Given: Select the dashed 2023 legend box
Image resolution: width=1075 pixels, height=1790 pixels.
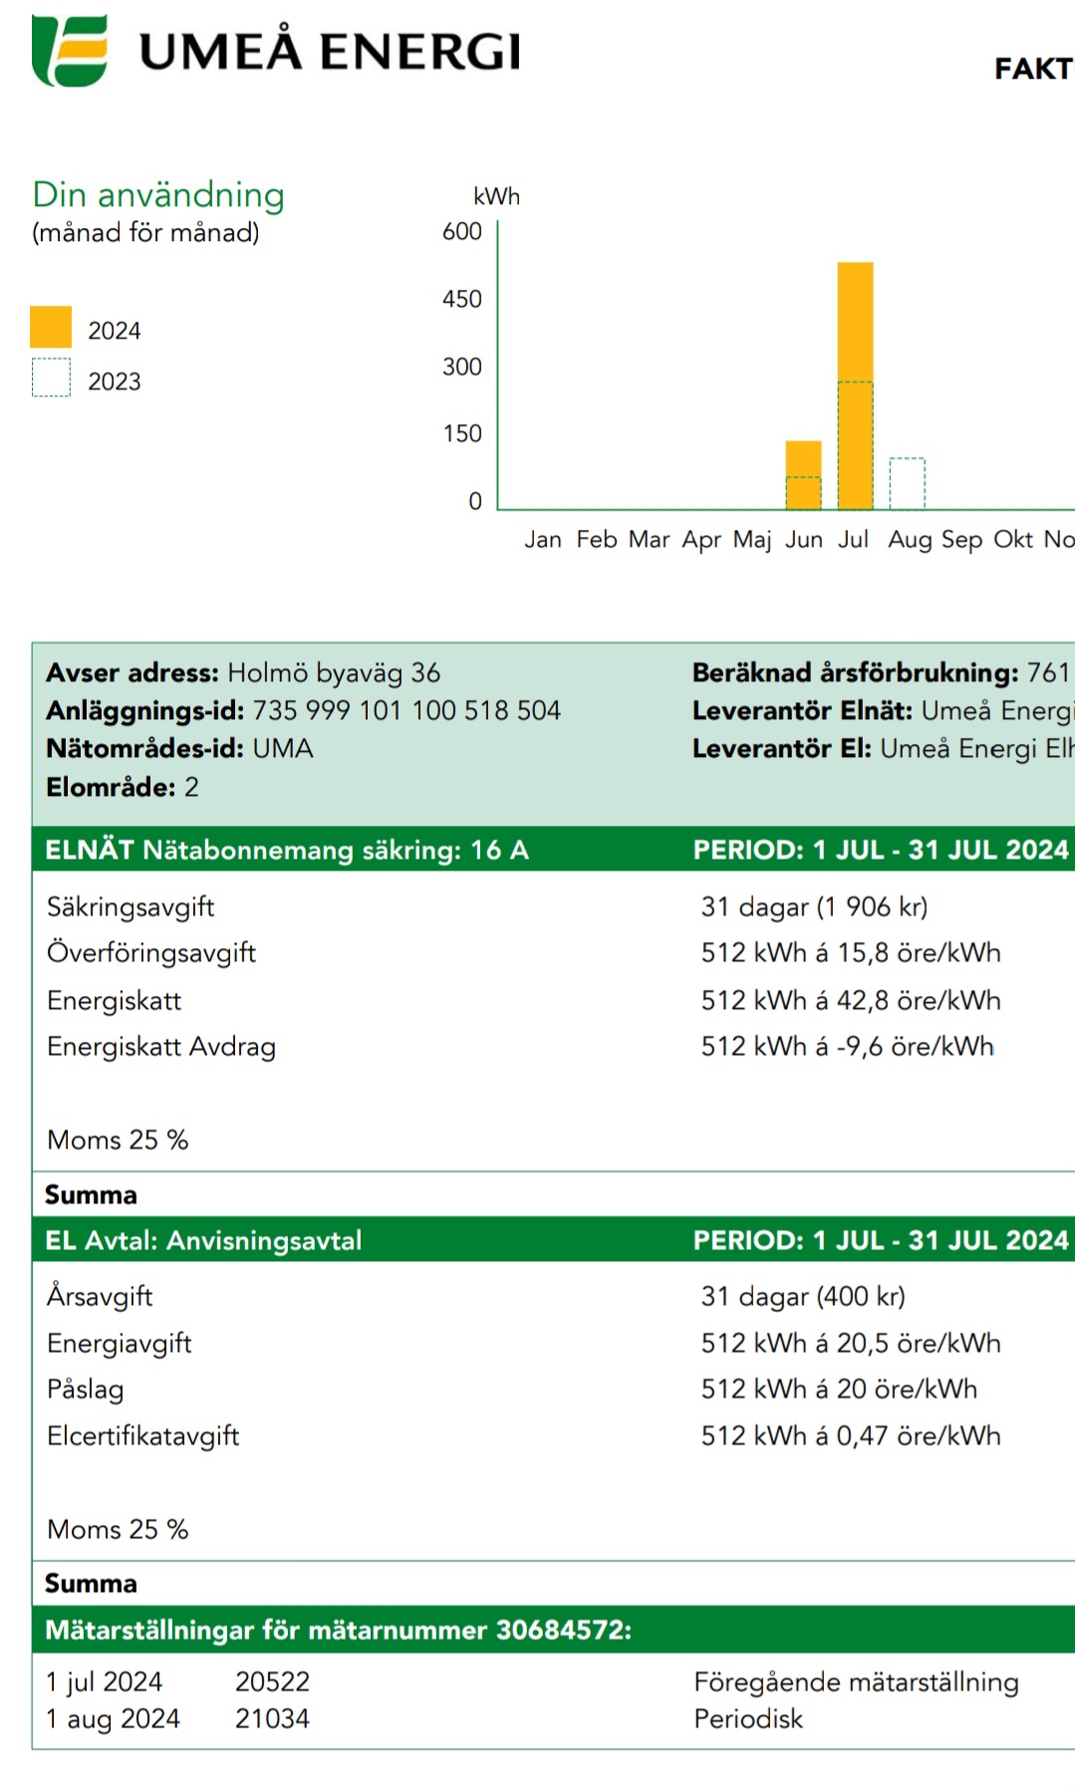Looking at the screenshot, I should click(x=51, y=378).
